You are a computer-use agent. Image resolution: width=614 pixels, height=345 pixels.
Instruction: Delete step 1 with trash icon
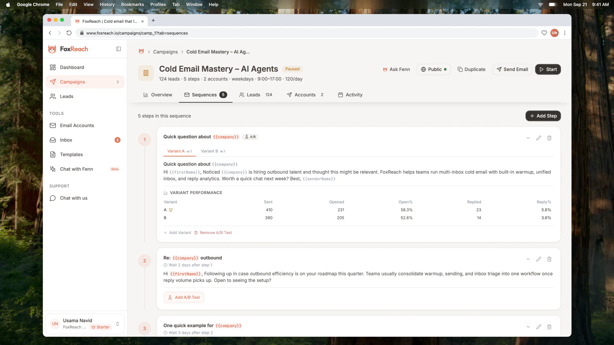click(549, 138)
